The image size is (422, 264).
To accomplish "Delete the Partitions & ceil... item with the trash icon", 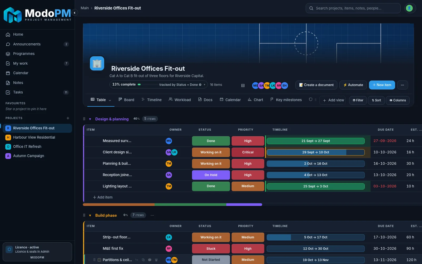I will (156, 260).
